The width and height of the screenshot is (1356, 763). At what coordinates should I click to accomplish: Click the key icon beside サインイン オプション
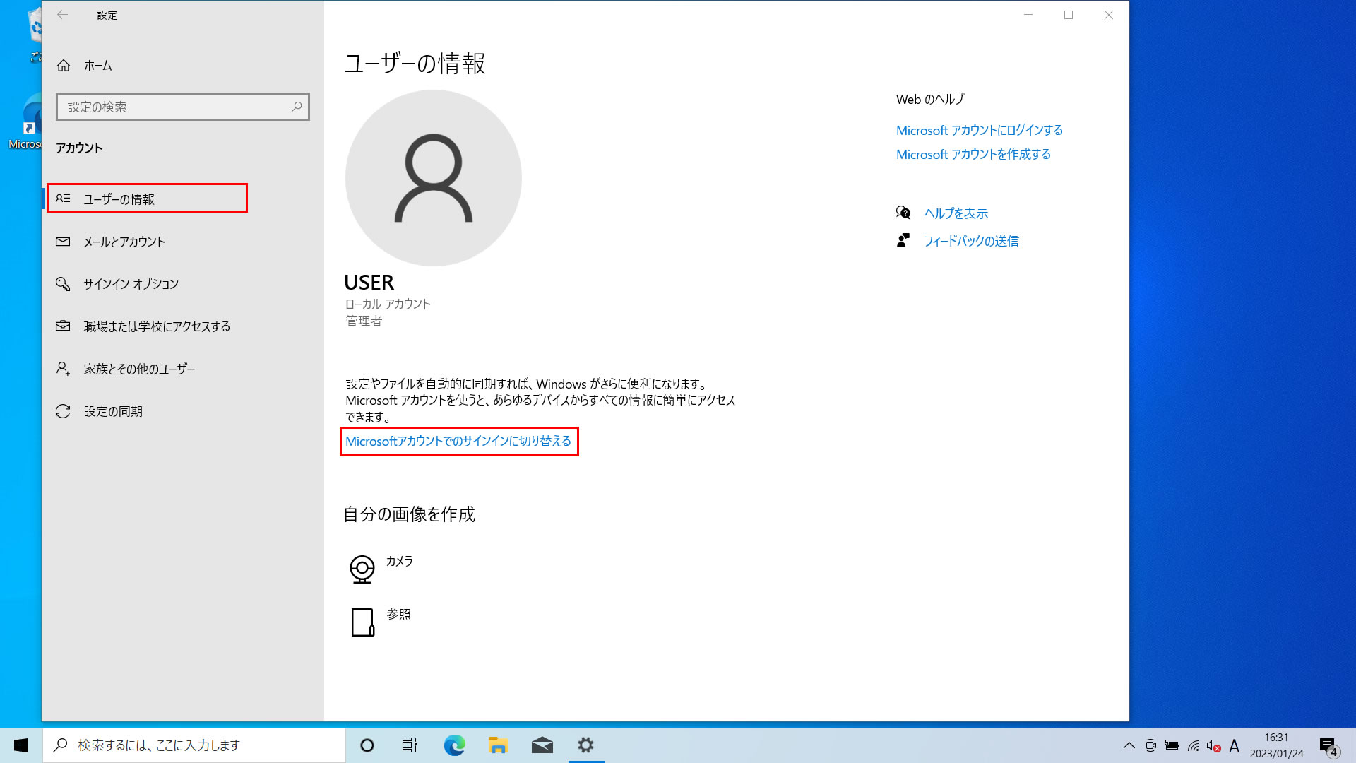pyautogui.click(x=63, y=284)
